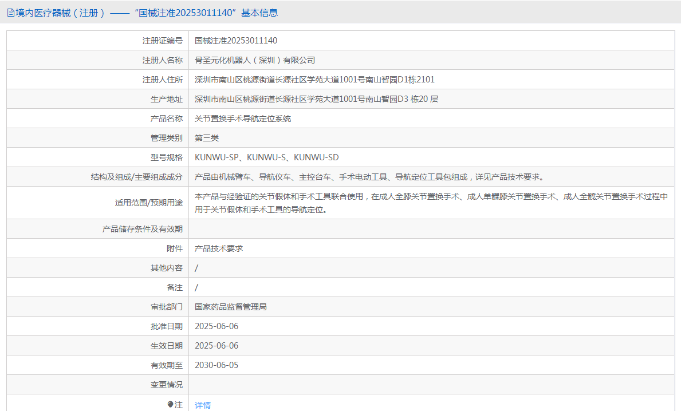The height and width of the screenshot is (411, 681).
Task: Click the slash value in 其他内容 row
Action: (x=196, y=268)
